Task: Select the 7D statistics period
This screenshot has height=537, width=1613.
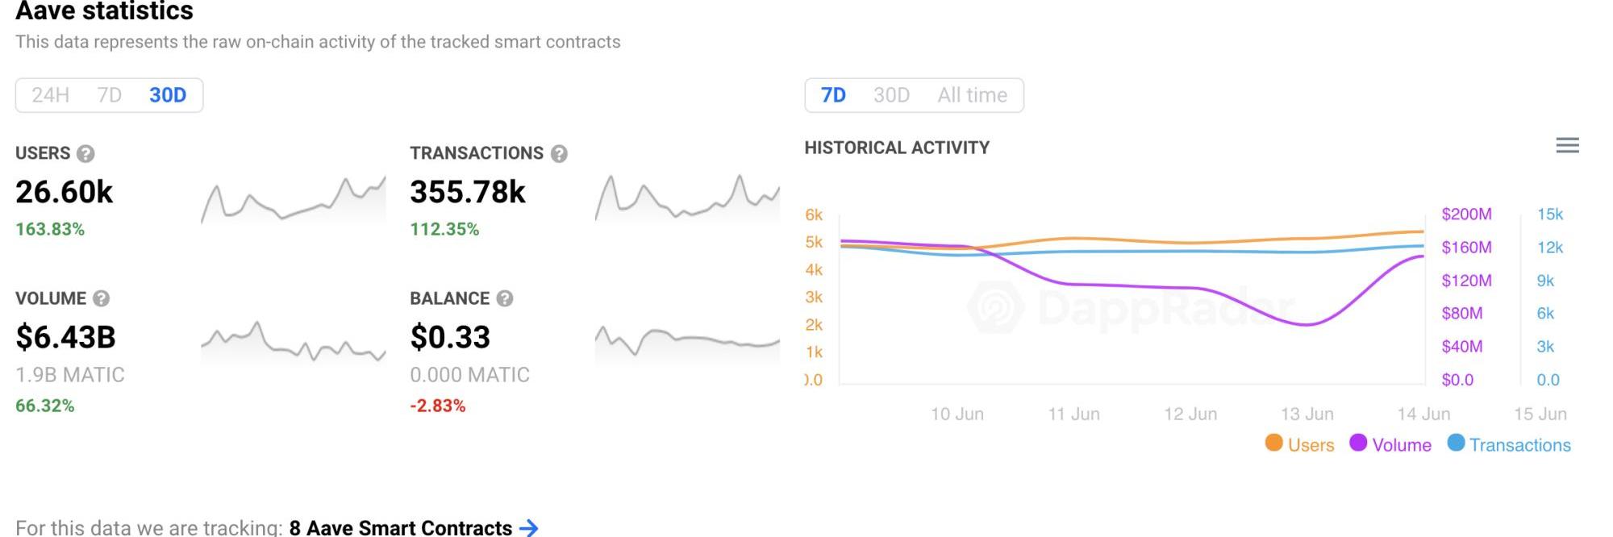Action: [x=109, y=95]
